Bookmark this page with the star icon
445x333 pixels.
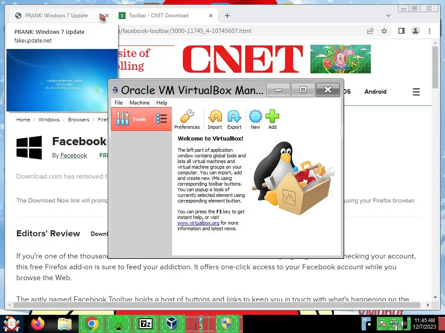coord(384,31)
